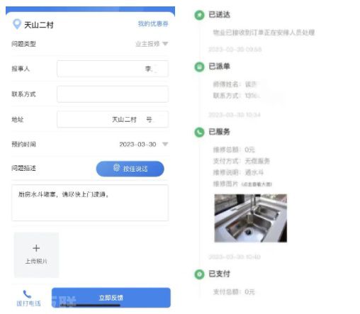The image size is (360, 314).
Task: Click the 已送达 heading text
Action: tap(219, 15)
